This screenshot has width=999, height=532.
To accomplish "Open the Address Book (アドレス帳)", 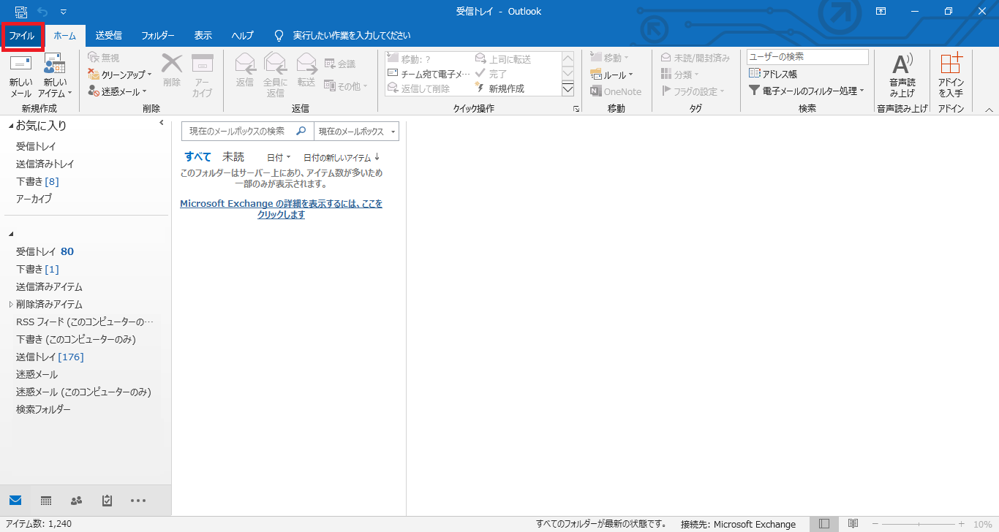I will tap(773, 74).
